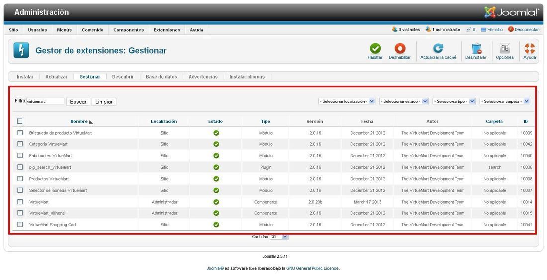Check the plg_search_virtuemart checkbox
Screen dimensions: 547x280
coord(20,167)
